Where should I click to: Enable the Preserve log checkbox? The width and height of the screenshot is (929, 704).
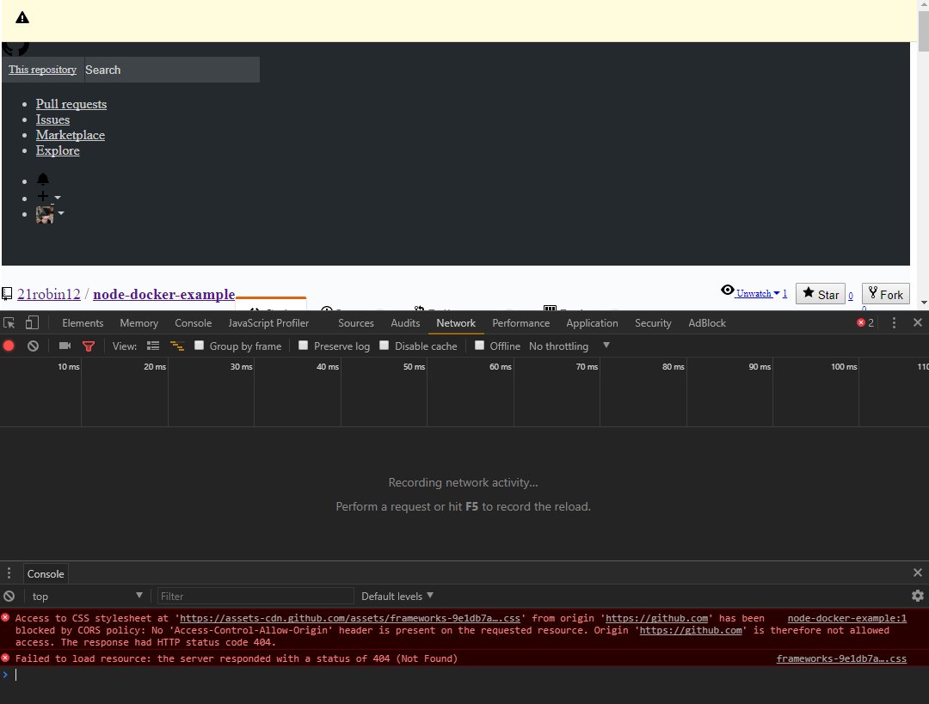[x=304, y=346]
